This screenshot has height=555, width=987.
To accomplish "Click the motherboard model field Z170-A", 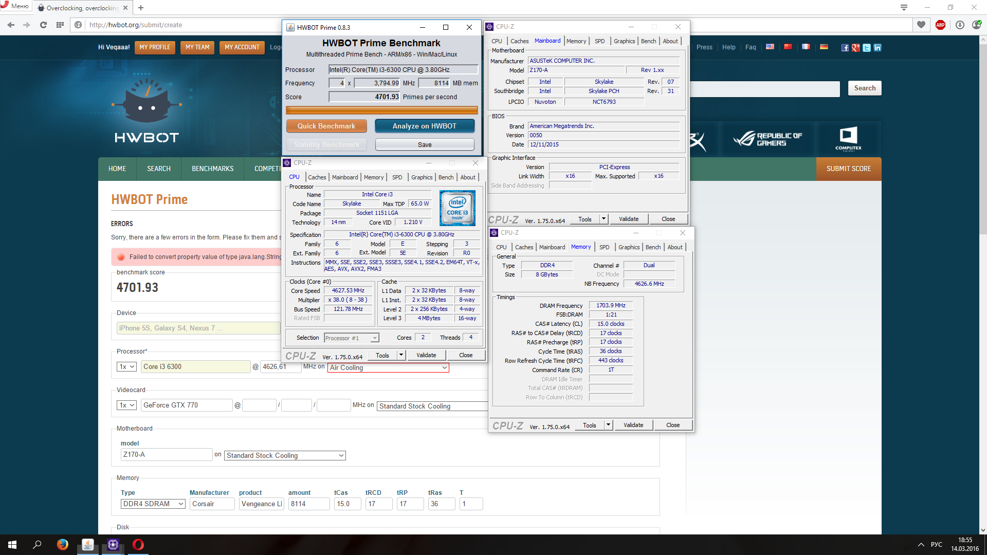I will tap(167, 454).
